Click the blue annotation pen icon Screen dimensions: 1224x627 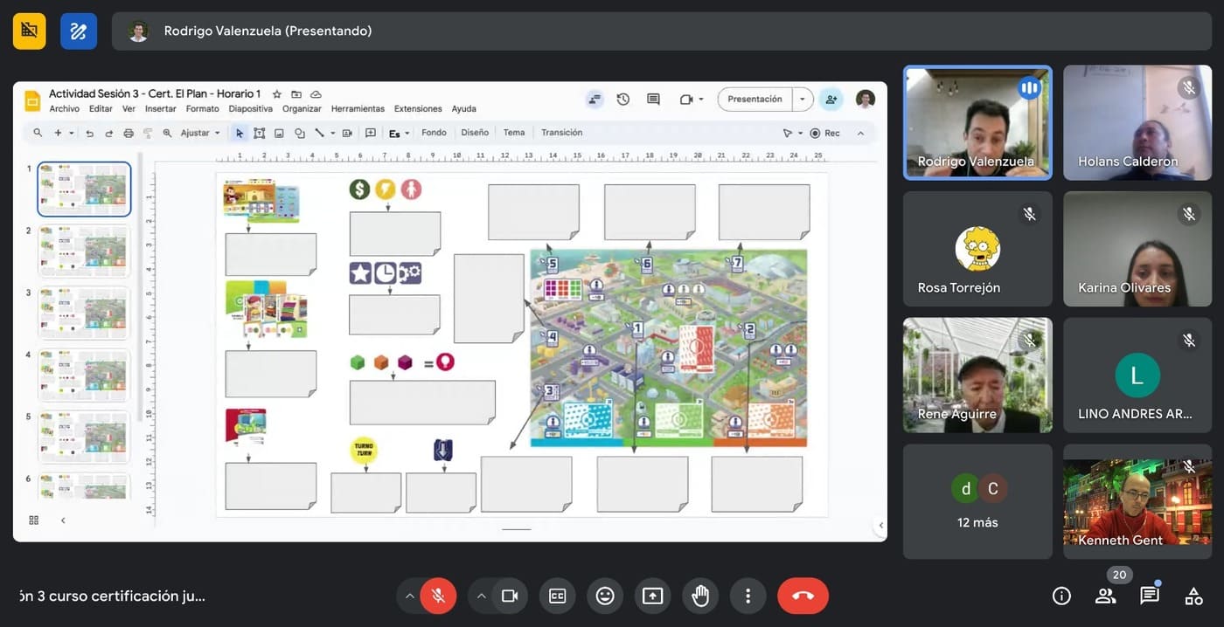79,31
